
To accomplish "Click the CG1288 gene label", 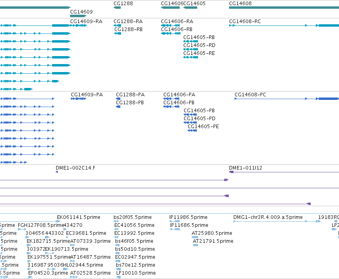I will point(123,4).
